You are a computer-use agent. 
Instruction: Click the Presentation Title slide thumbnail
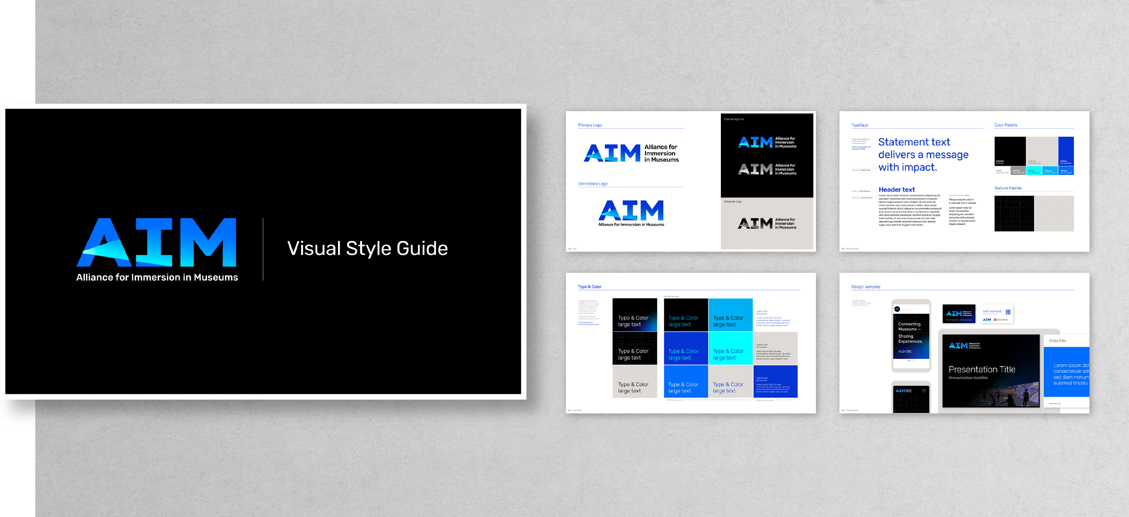991,371
